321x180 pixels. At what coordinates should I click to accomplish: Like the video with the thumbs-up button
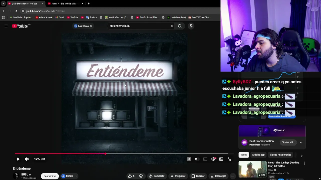coord(131,176)
